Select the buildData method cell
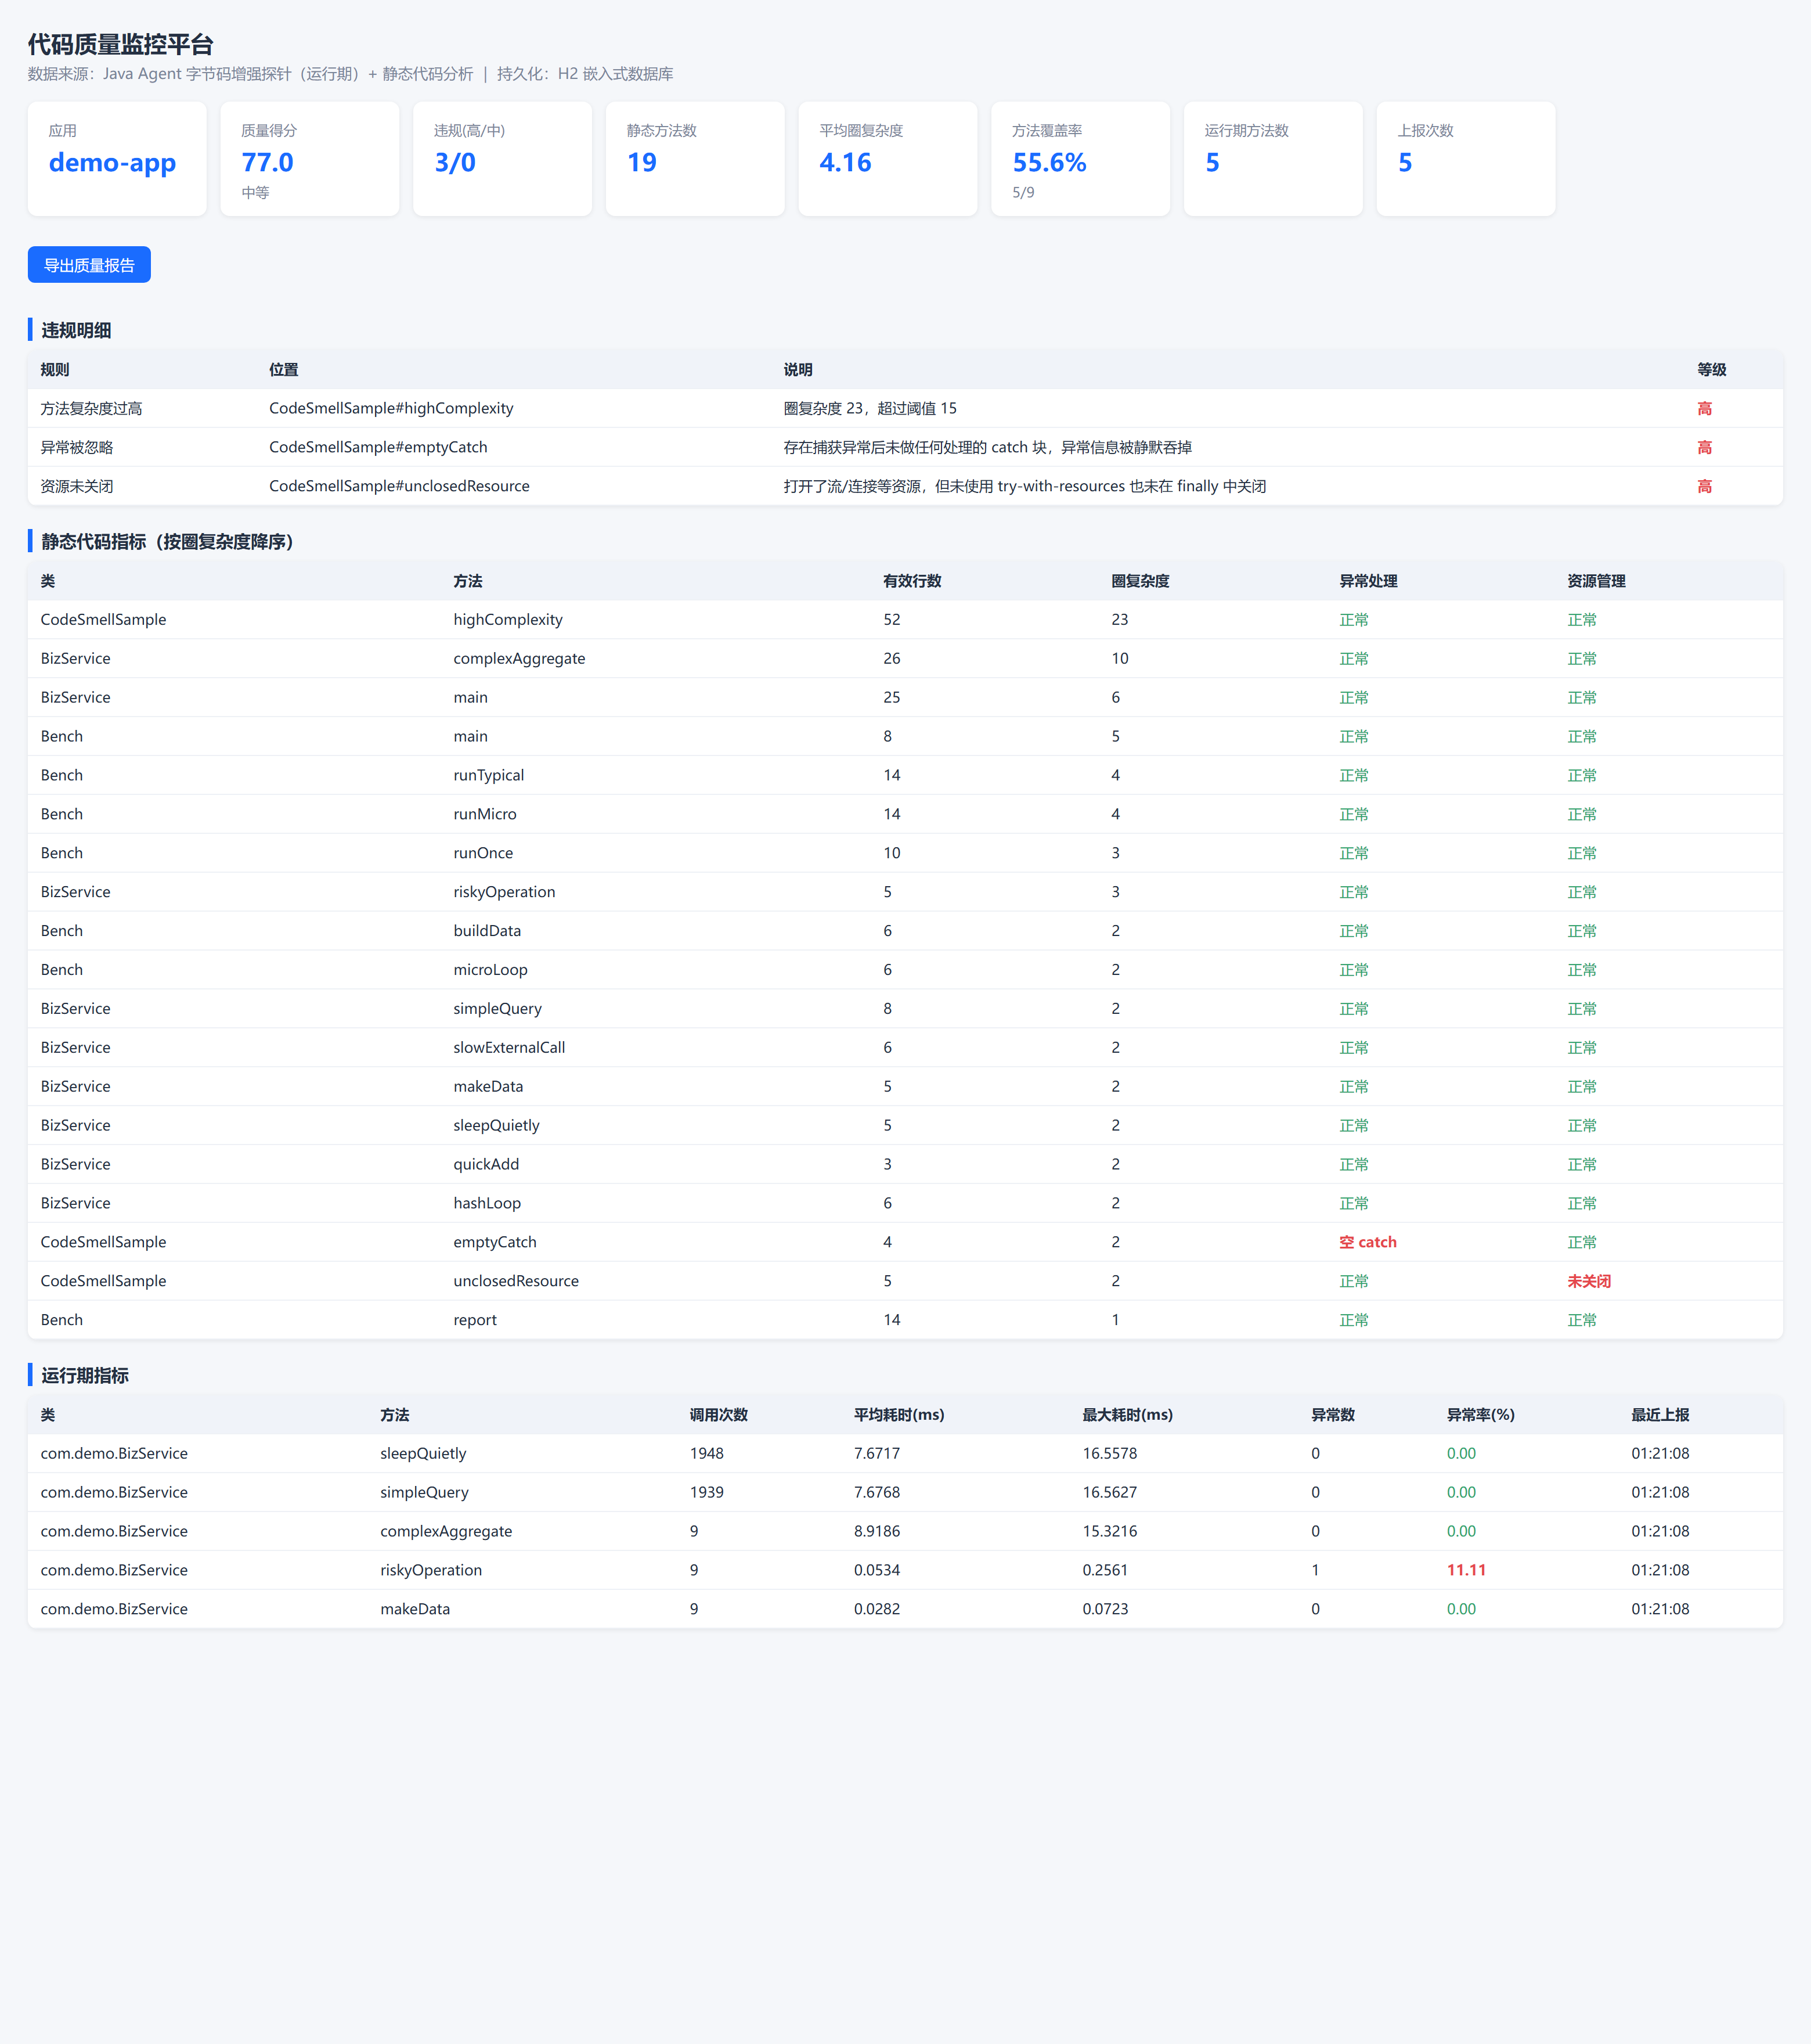1811x2044 pixels. click(x=487, y=931)
